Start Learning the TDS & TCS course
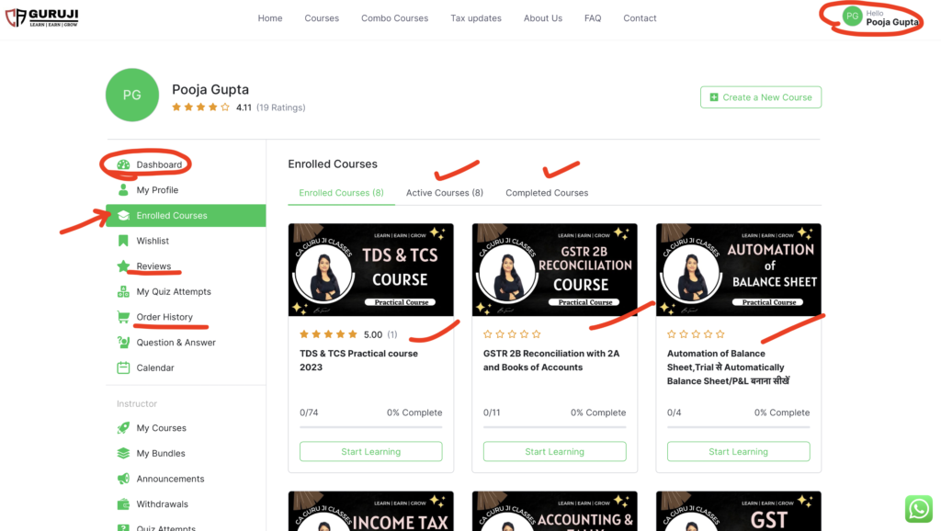The height and width of the screenshot is (531, 941). point(370,451)
